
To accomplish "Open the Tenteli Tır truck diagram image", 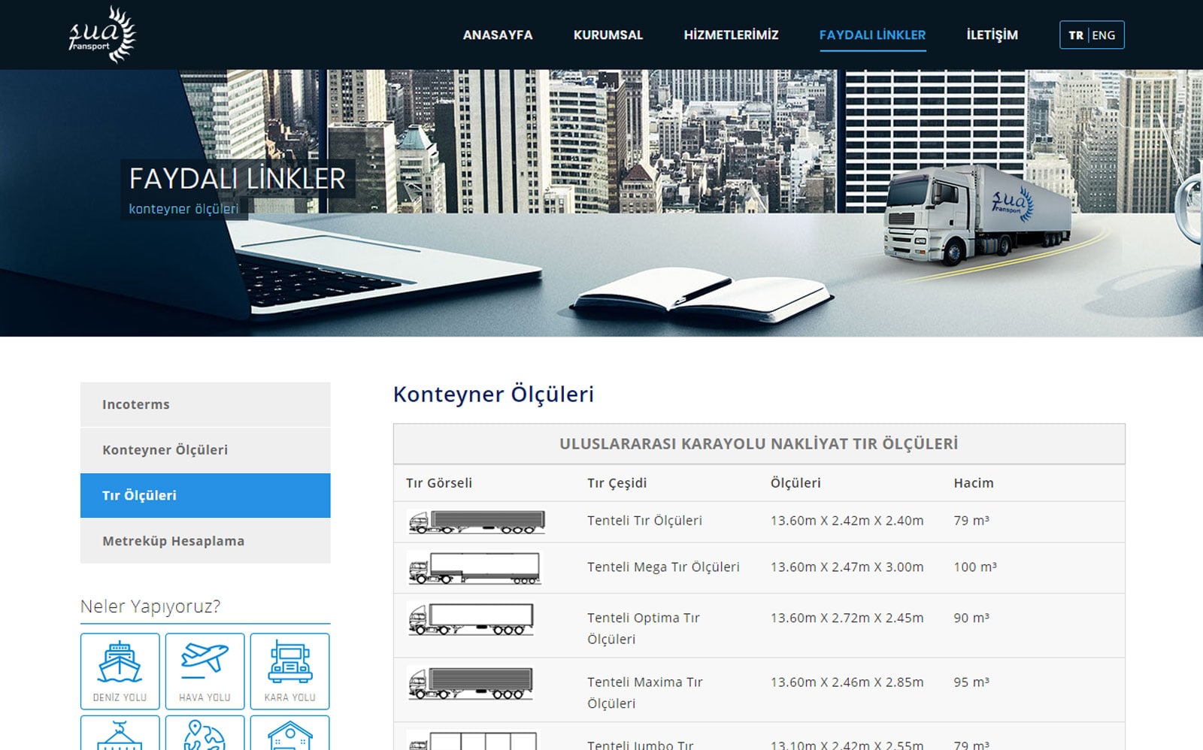I will tap(477, 520).
